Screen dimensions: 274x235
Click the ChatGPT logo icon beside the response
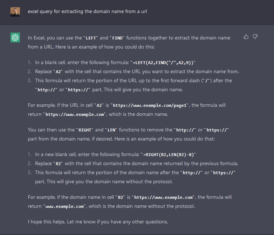click(x=15, y=37)
